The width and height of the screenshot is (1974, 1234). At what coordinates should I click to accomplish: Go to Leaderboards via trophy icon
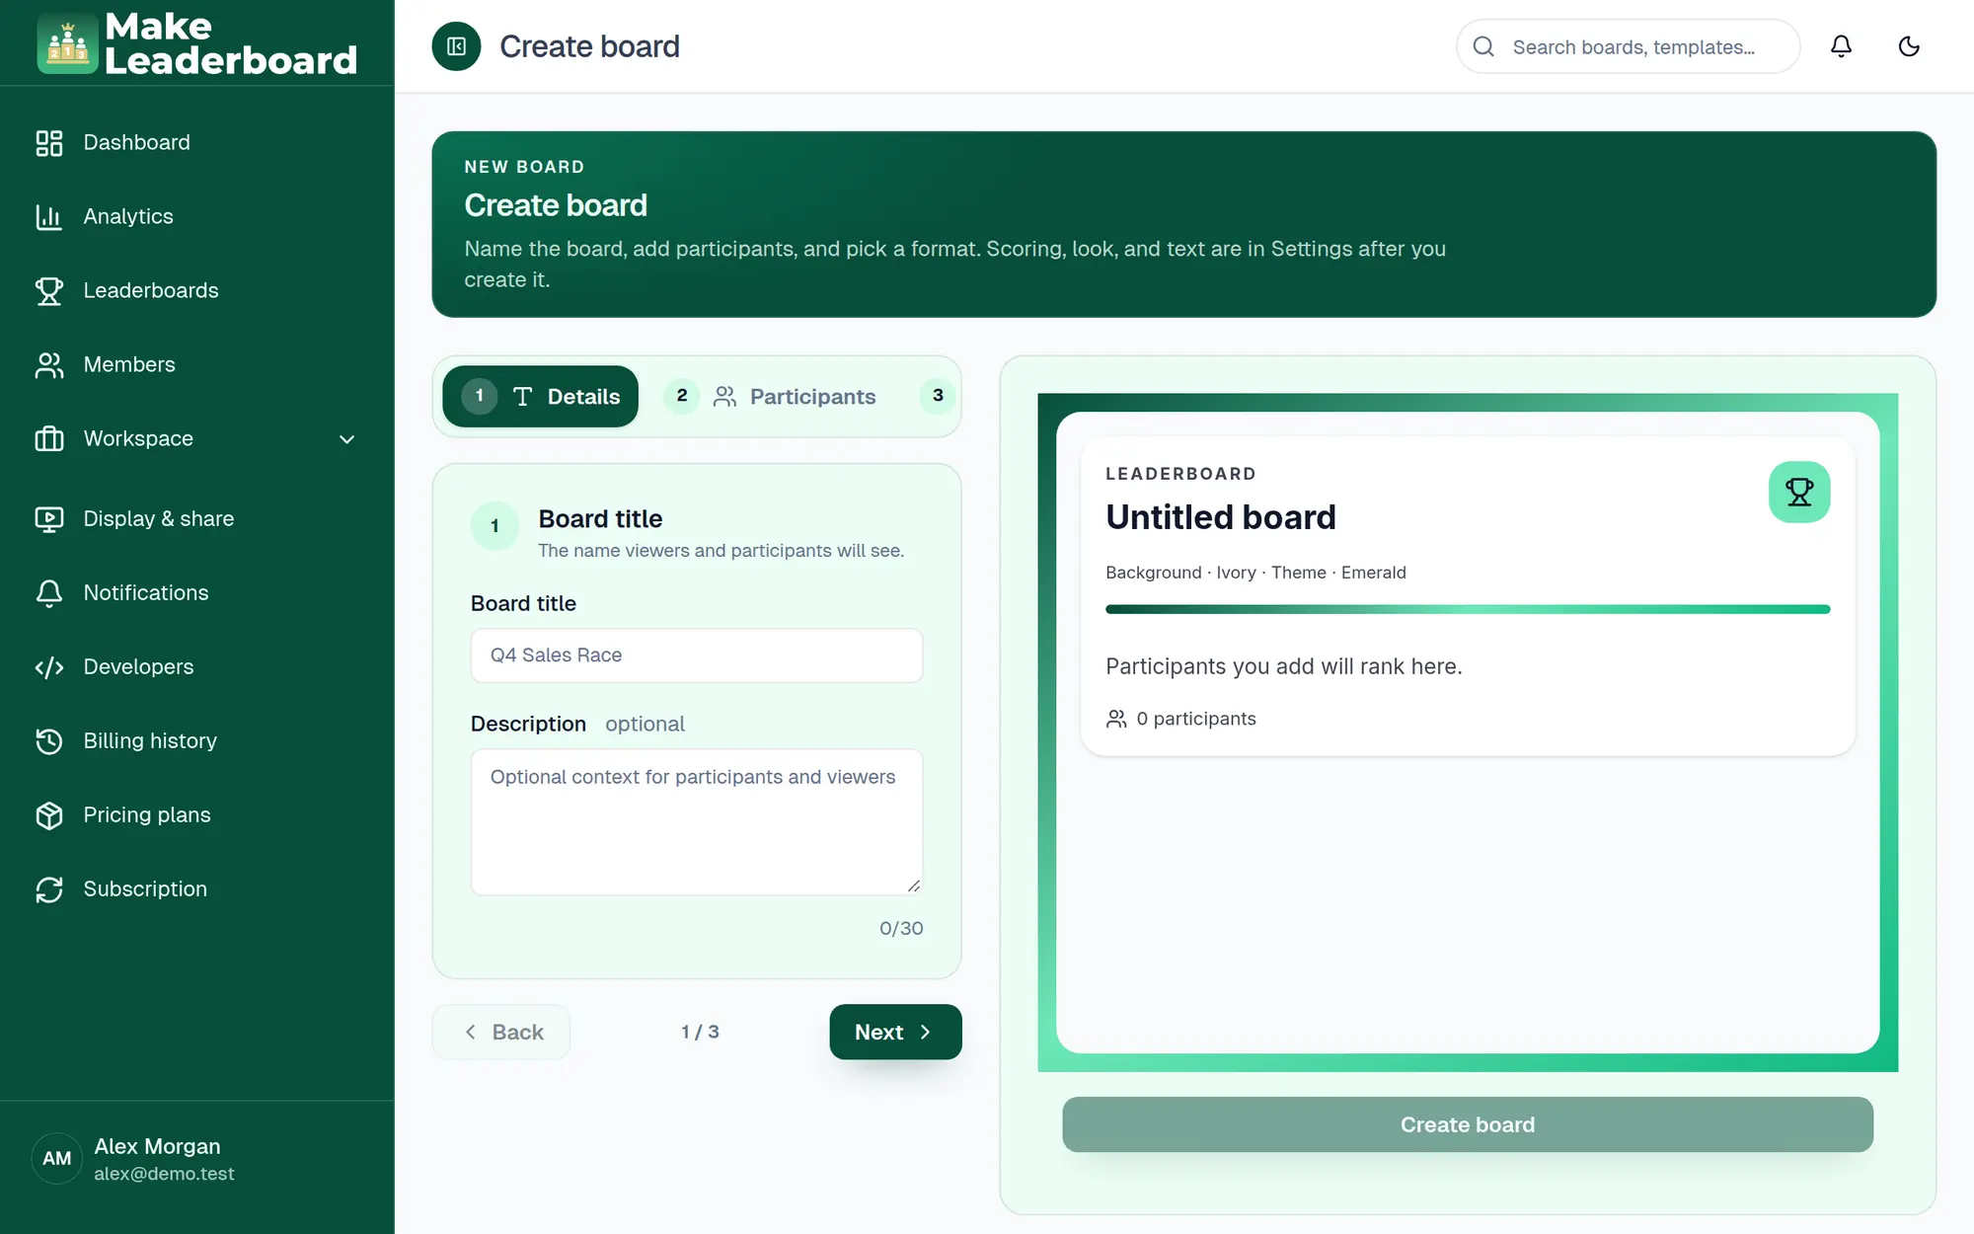point(48,290)
